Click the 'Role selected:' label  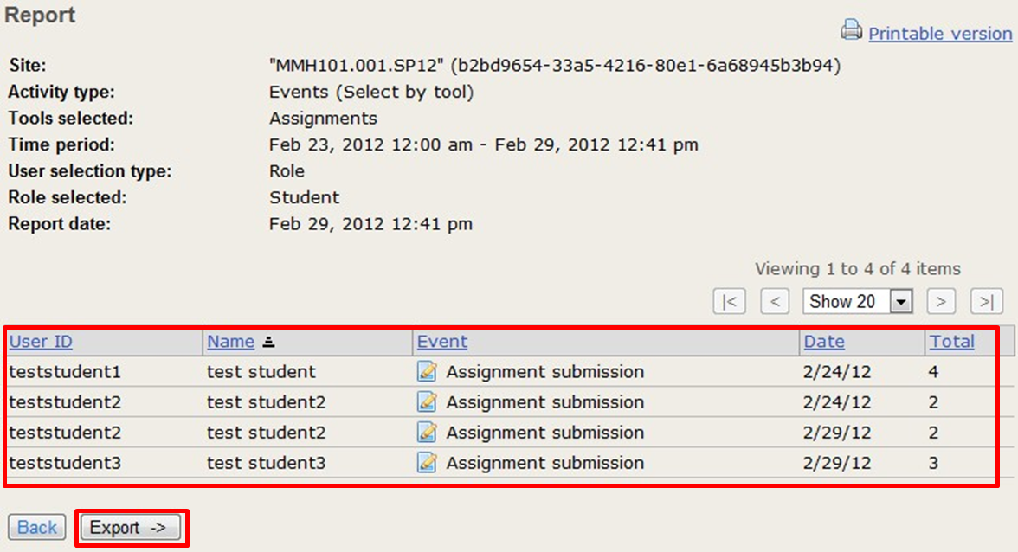[68, 197]
